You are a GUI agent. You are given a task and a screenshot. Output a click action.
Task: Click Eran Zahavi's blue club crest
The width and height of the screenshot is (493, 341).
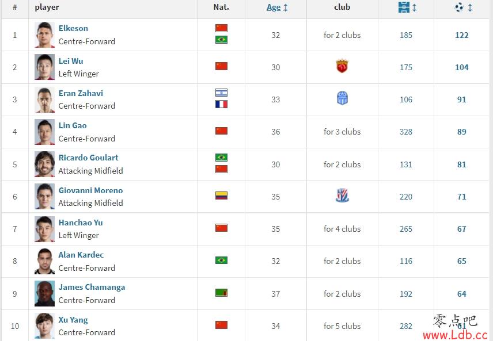(x=342, y=98)
